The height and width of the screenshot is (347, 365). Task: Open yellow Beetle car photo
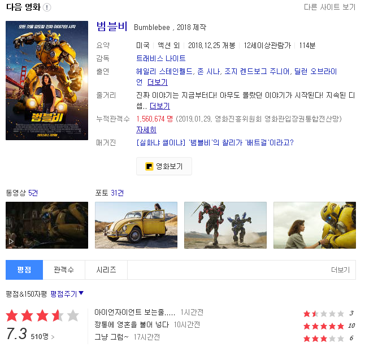point(136,225)
